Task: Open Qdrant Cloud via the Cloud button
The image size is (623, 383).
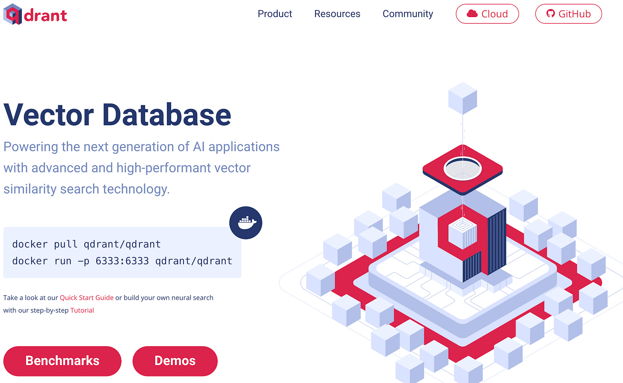Action: (487, 14)
